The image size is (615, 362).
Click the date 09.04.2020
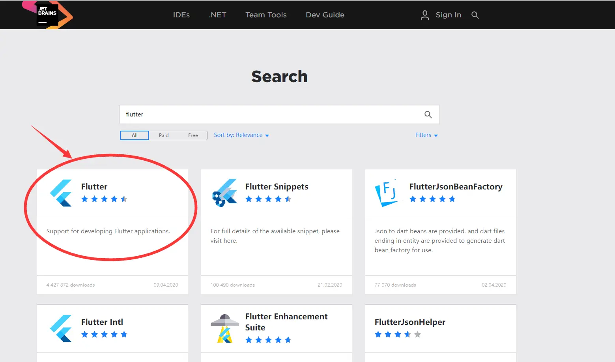[x=166, y=285]
